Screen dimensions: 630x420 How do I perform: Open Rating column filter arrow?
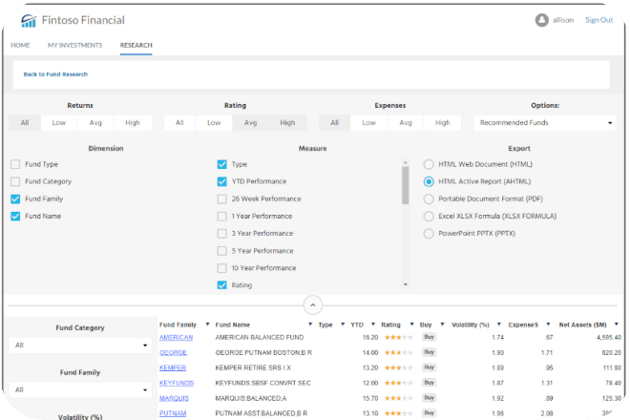(411, 325)
